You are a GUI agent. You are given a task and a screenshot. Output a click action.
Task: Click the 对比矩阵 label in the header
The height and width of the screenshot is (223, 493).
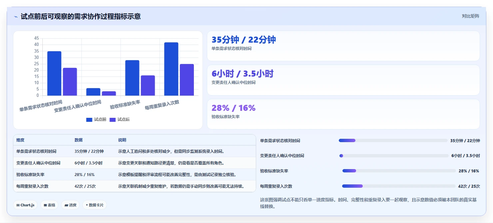tap(471, 16)
